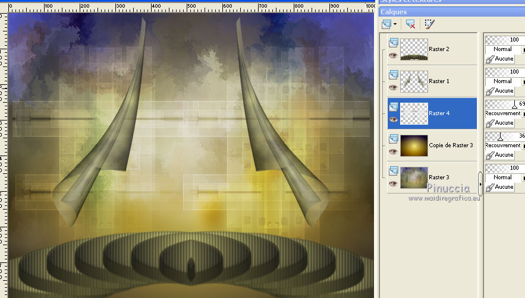Screen dimensions: 525x298
Task: Click the link icon Aucune of Raster 3
Action: click(500, 188)
